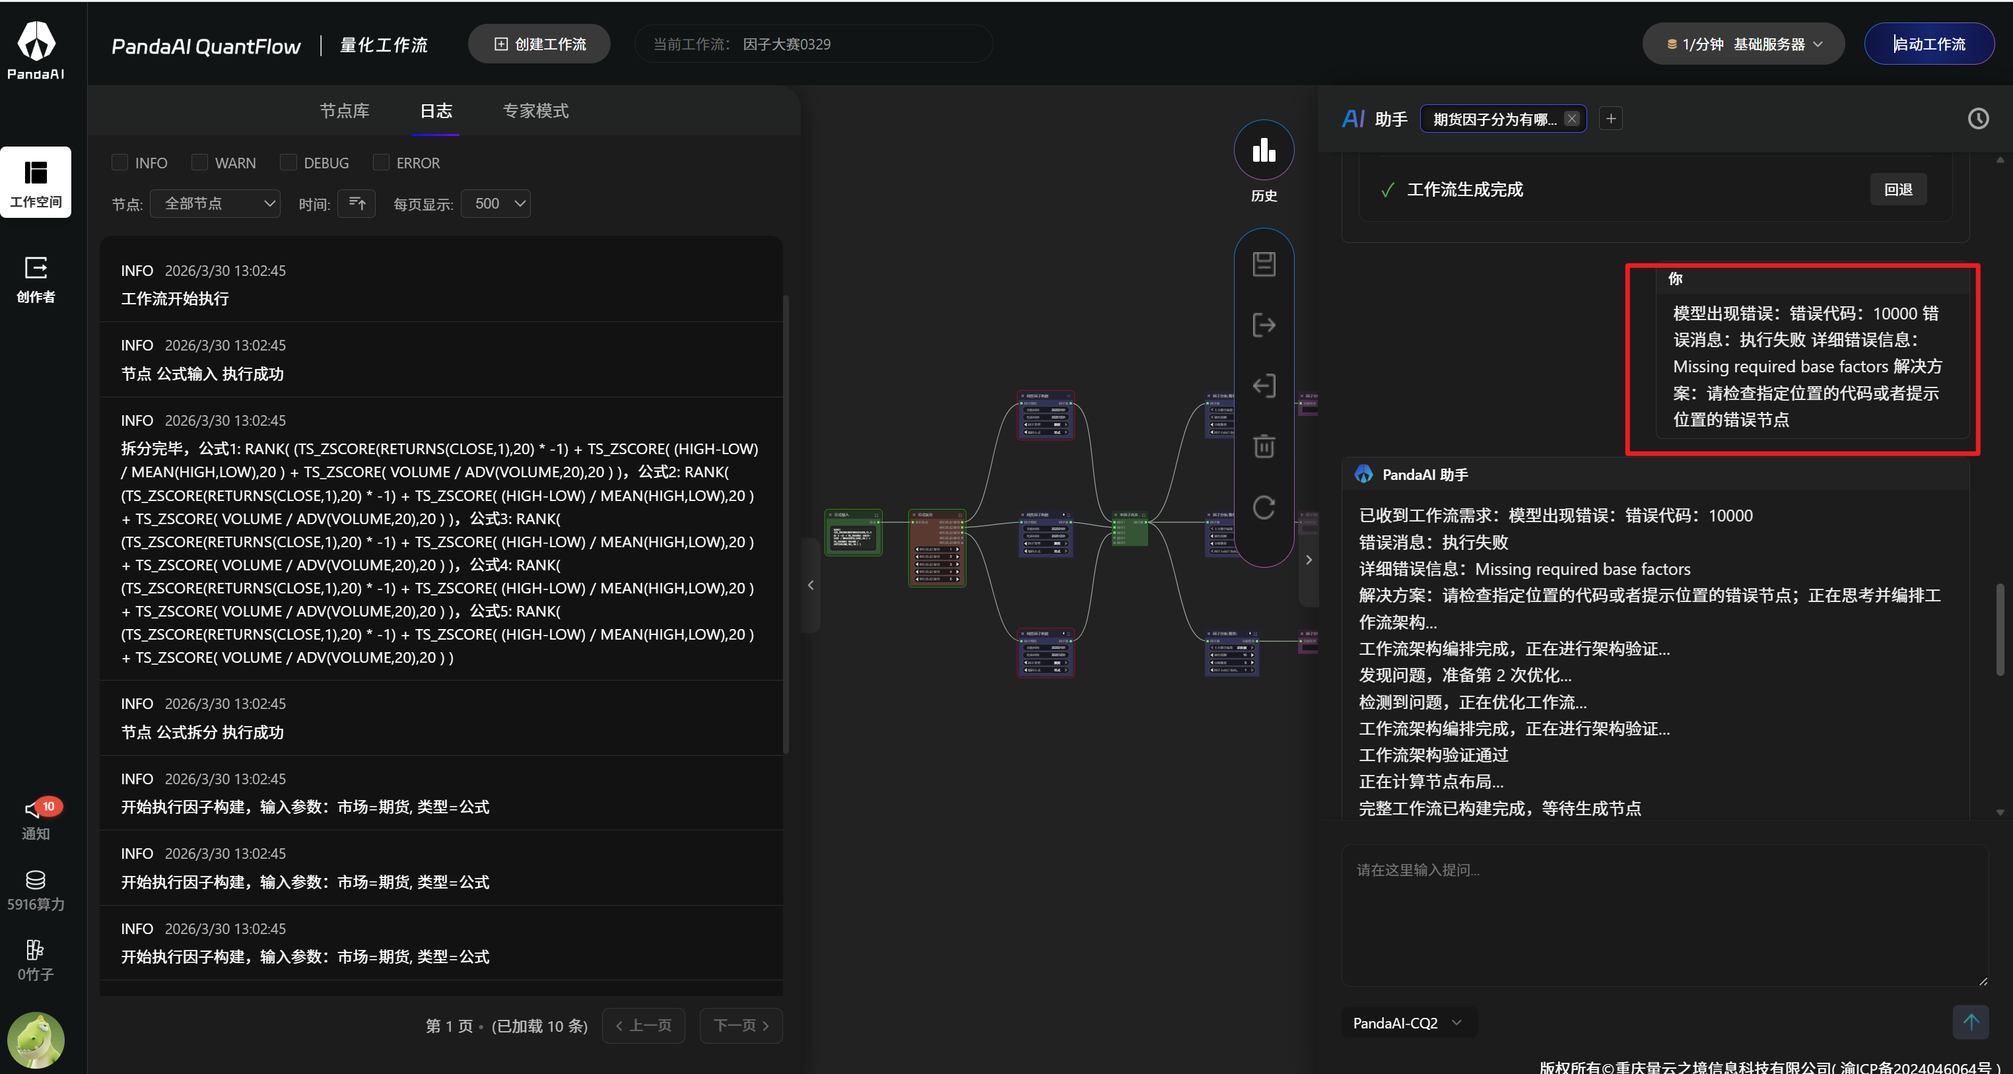Switch to the 专家模式 tab
The height and width of the screenshot is (1074, 2013).
pyautogui.click(x=535, y=111)
